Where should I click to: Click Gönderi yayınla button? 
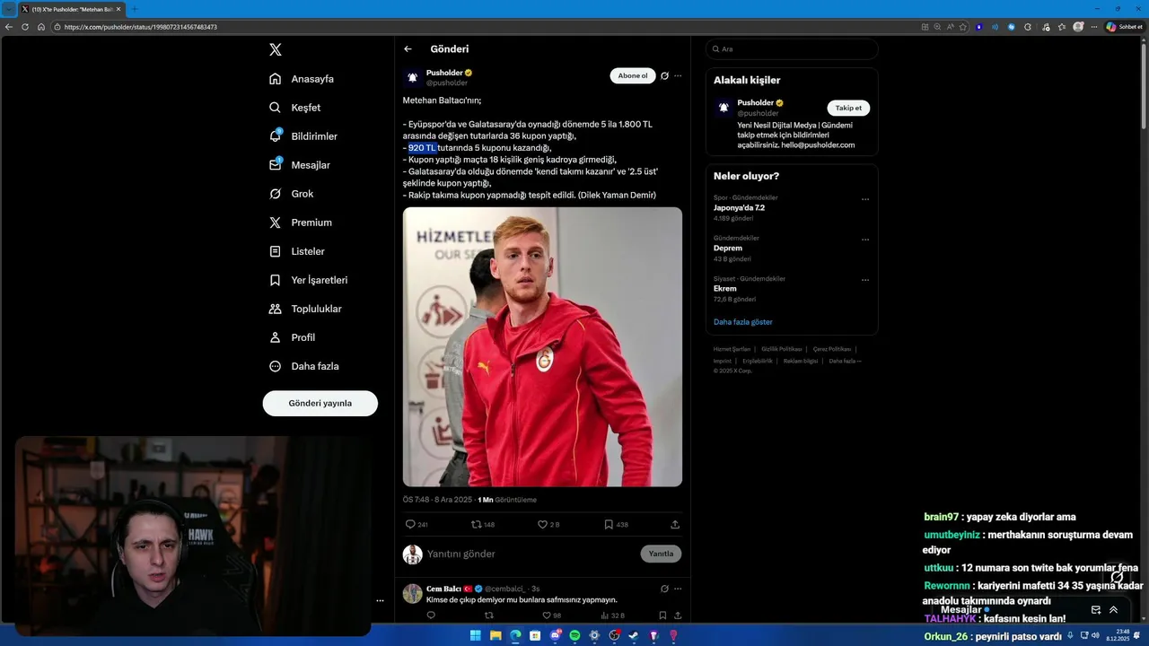point(320,403)
